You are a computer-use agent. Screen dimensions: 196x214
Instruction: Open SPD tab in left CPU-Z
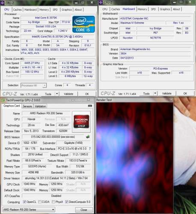[x=55, y=9]
